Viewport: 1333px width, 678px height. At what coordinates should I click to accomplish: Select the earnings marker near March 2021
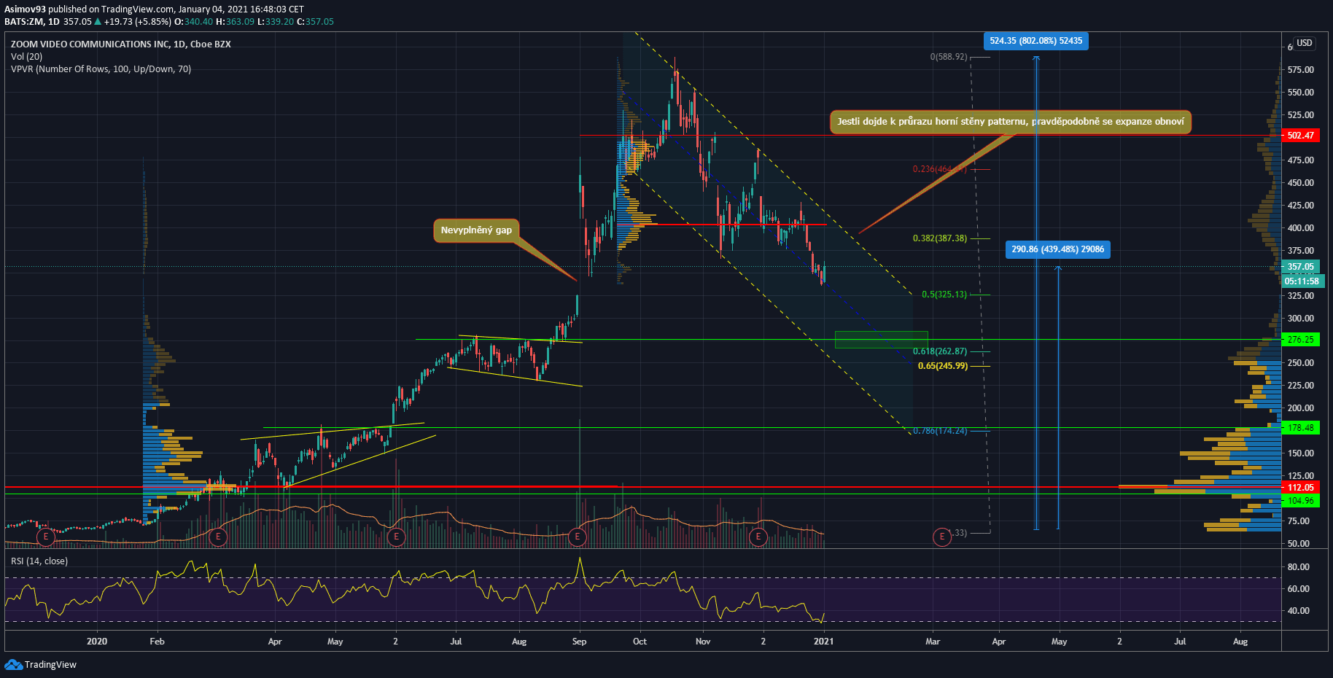click(942, 537)
